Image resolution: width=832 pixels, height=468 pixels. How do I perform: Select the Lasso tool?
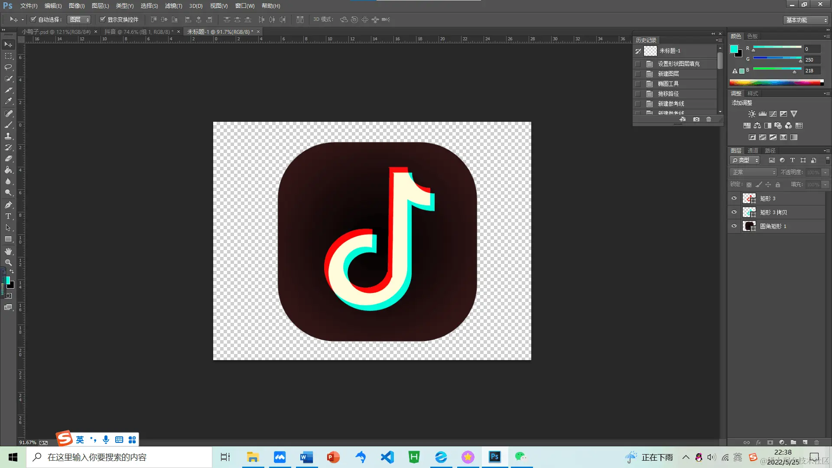pos(8,67)
